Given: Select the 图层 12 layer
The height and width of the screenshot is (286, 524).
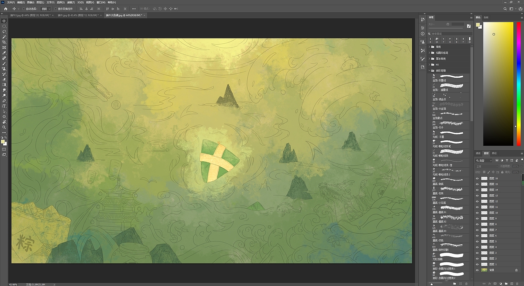Looking at the screenshot, I should tap(499, 201).
